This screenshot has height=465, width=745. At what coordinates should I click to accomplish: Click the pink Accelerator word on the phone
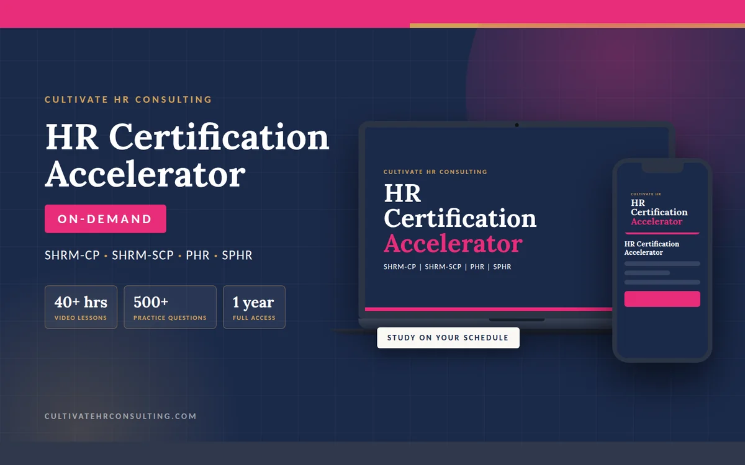(656, 221)
